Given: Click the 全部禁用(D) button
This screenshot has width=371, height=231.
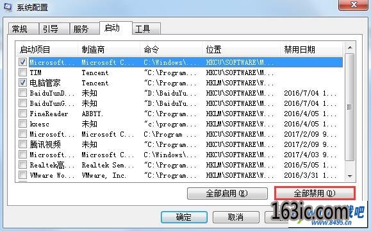Looking at the screenshot, I should [x=315, y=193].
